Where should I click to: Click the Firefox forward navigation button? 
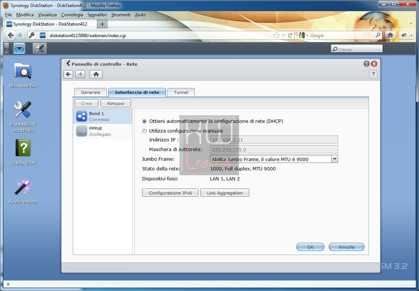pyautogui.click(x=20, y=35)
